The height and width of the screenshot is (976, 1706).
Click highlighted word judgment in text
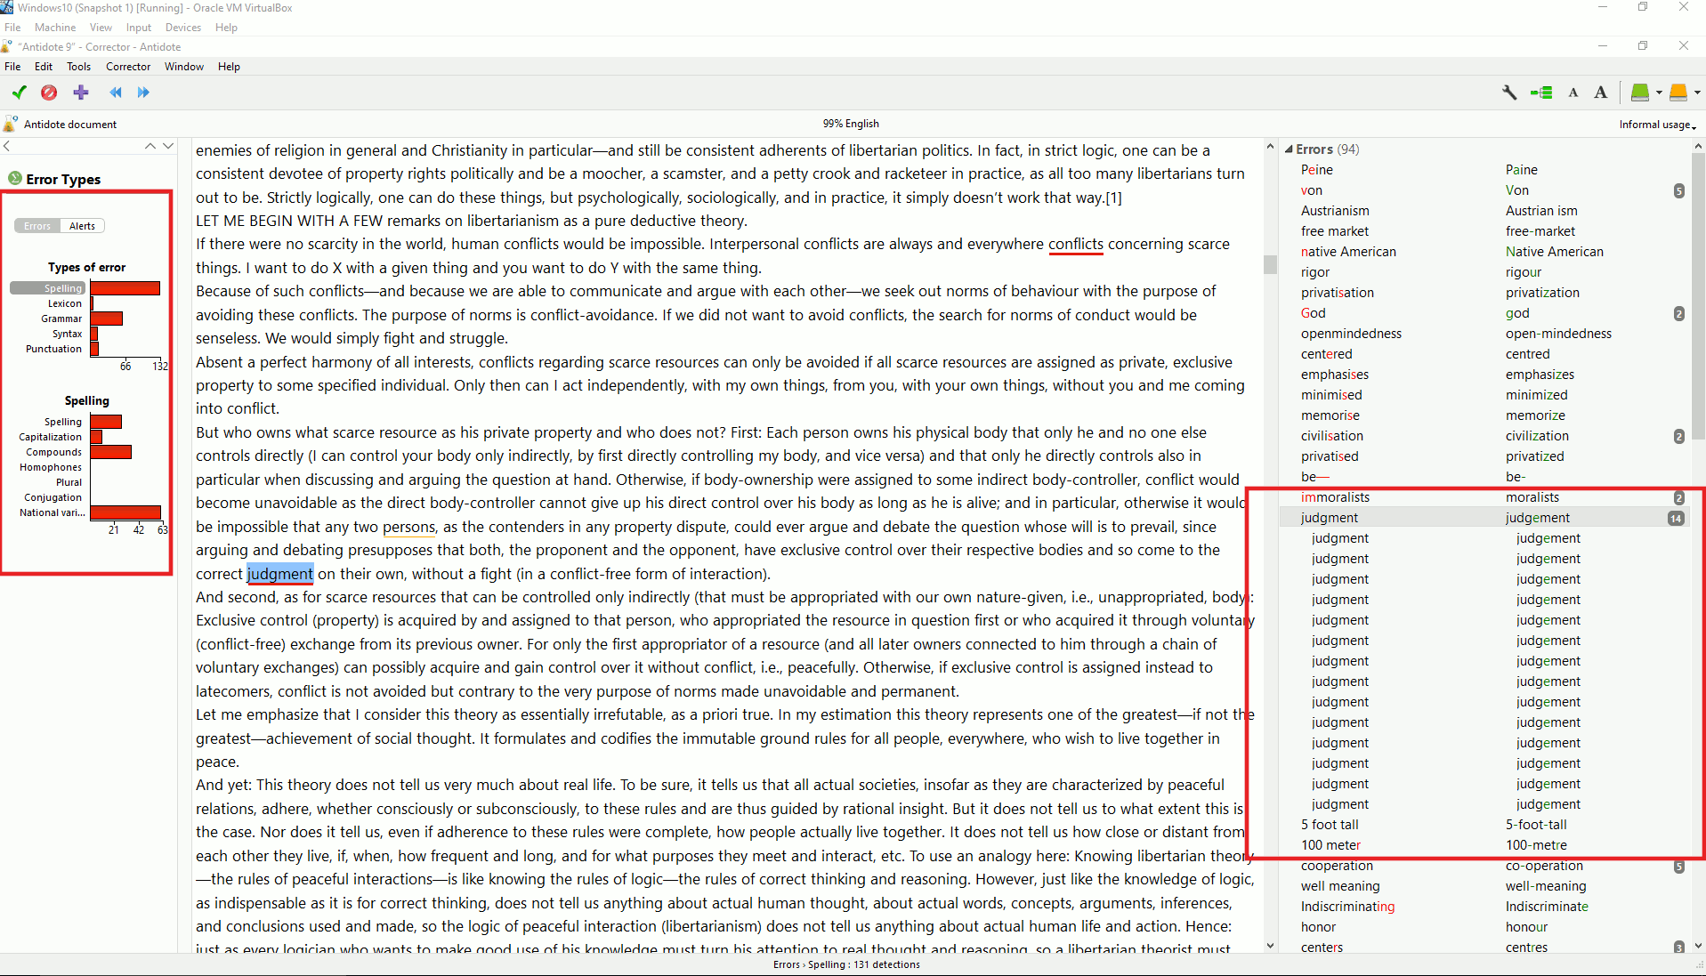[x=279, y=574]
